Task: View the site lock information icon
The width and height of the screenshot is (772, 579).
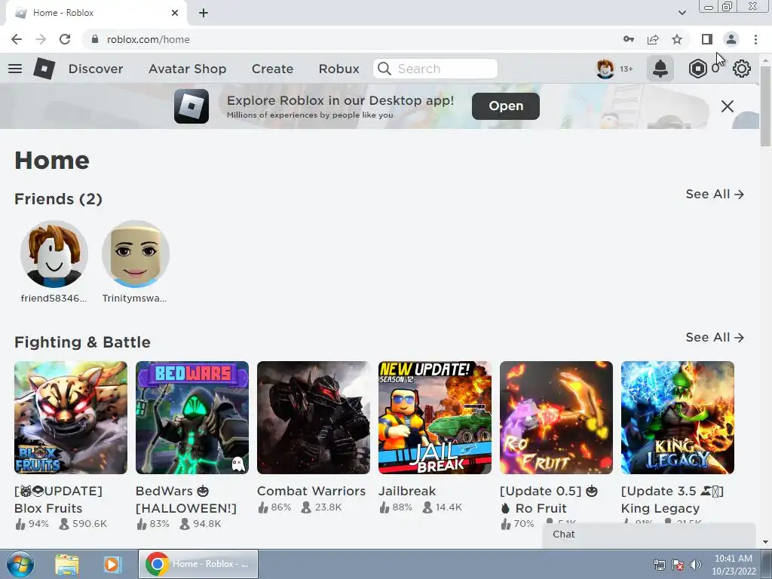Action: pos(95,39)
